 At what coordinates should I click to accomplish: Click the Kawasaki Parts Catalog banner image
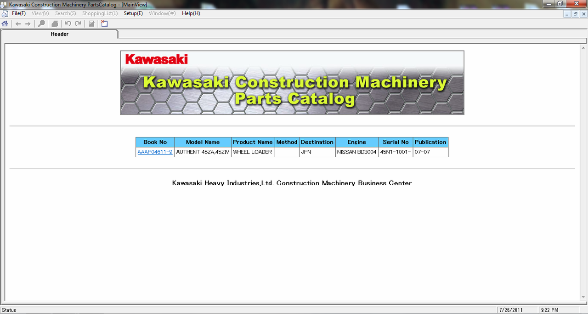292,83
